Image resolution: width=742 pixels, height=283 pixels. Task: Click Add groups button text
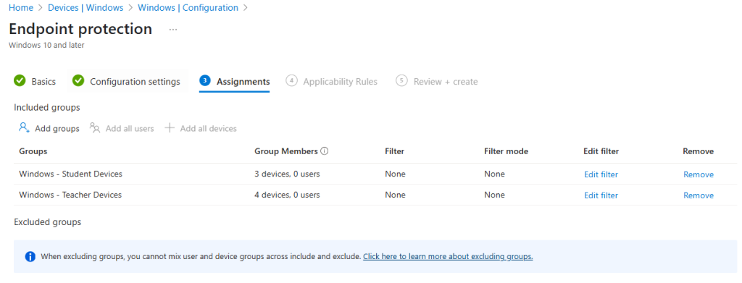[x=57, y=129]
